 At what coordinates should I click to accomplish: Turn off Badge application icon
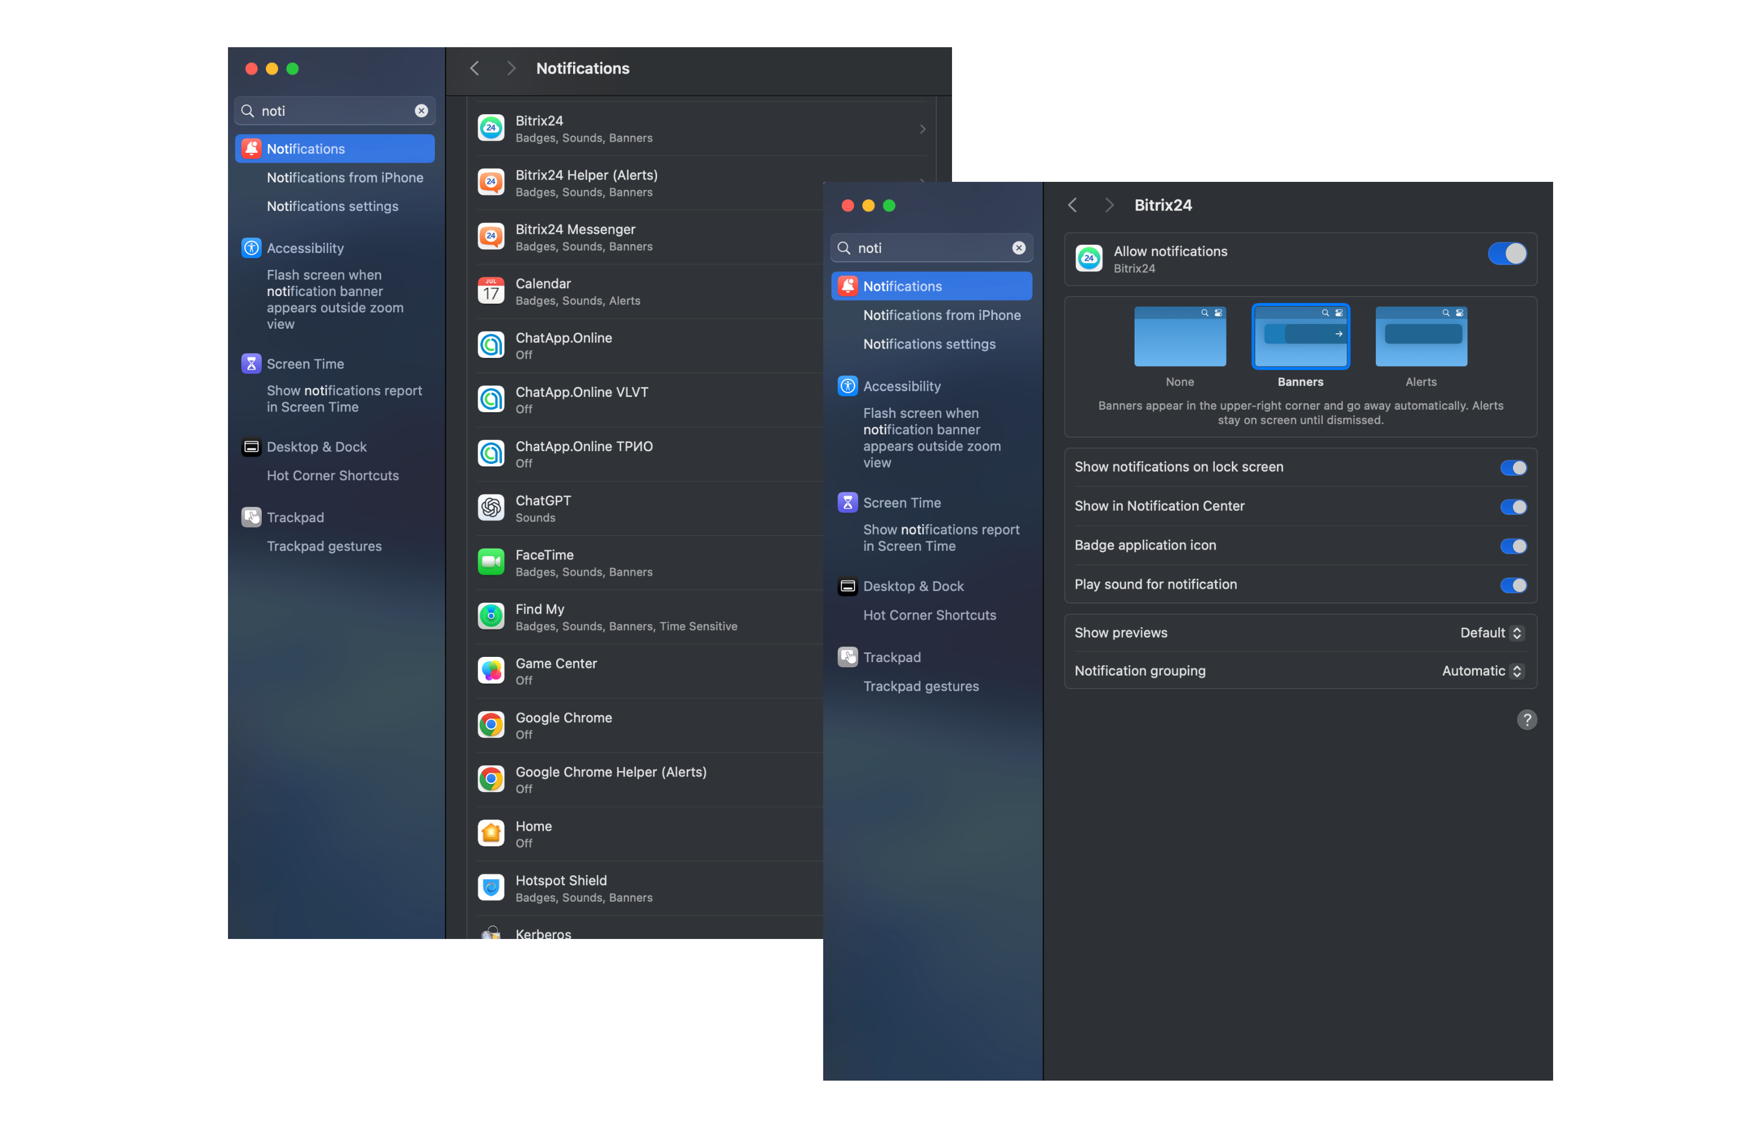(1513, 546)
